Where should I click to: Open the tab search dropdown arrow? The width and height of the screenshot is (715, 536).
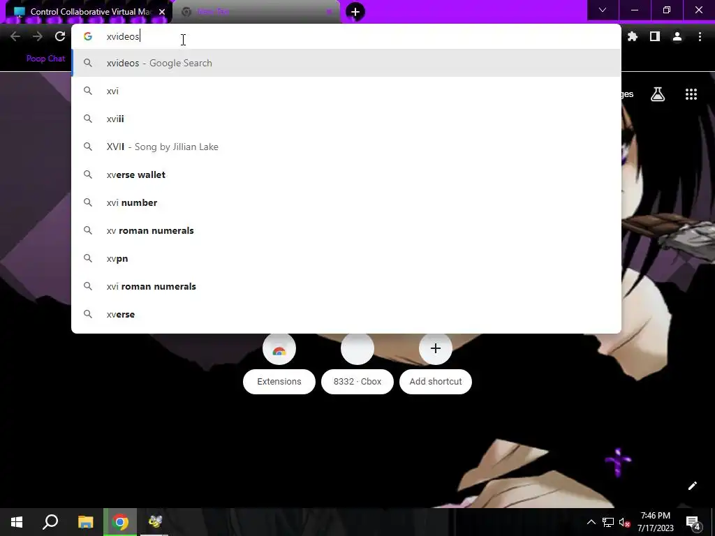tap(603, 10)
